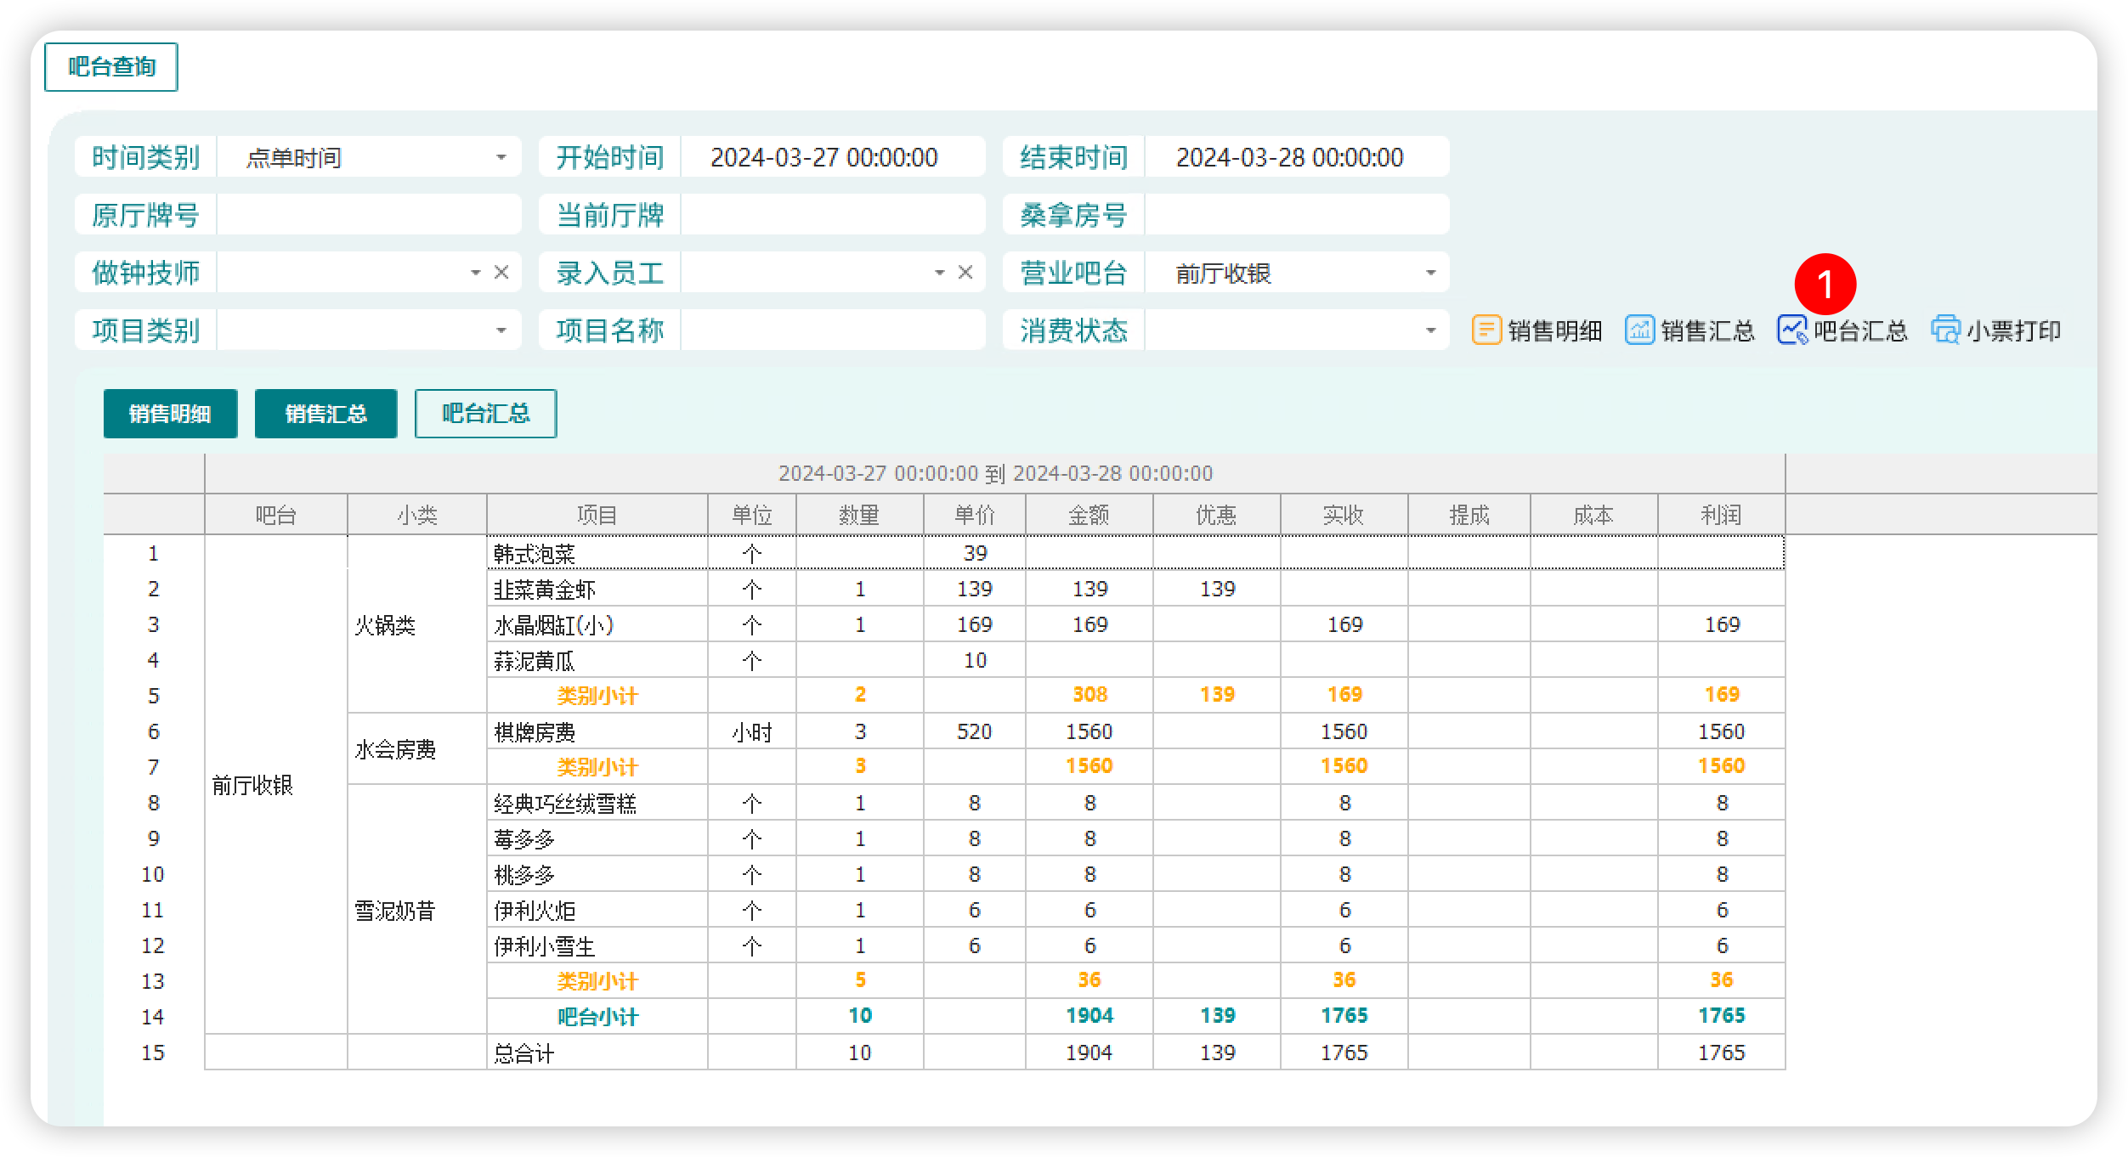
Task: Focus the 桑拿房号 input field
Action: pyautogui.click(x=1297, y=215)
